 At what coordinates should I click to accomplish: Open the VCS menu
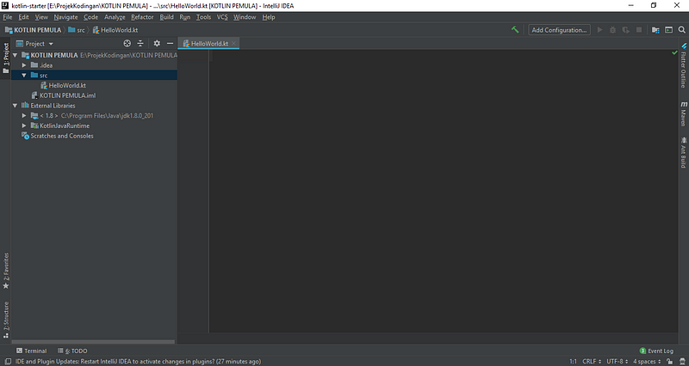(x=222, y=17)
